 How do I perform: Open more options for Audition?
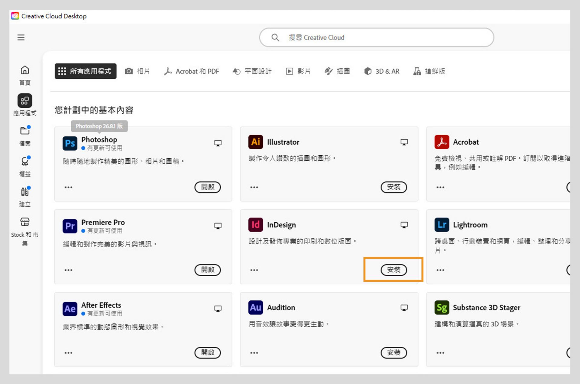tap(254, 353)
